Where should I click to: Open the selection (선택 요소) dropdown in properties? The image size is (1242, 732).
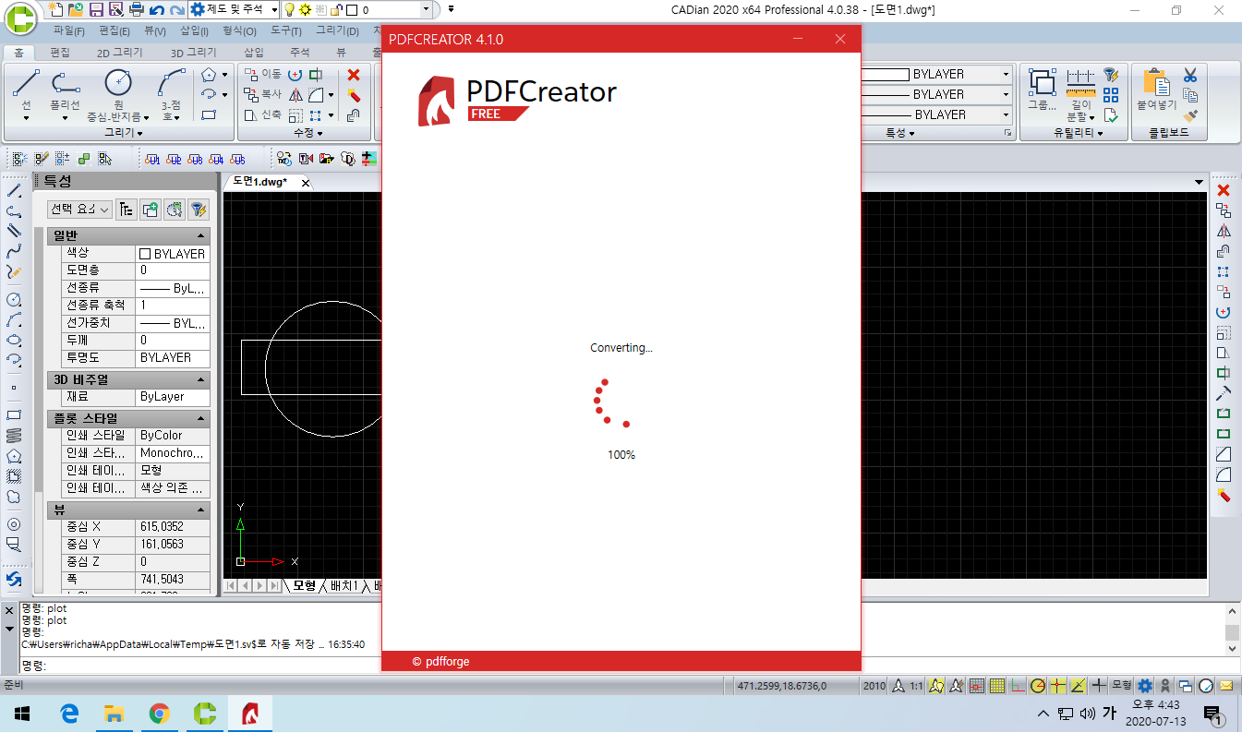(x=79, y=210)
